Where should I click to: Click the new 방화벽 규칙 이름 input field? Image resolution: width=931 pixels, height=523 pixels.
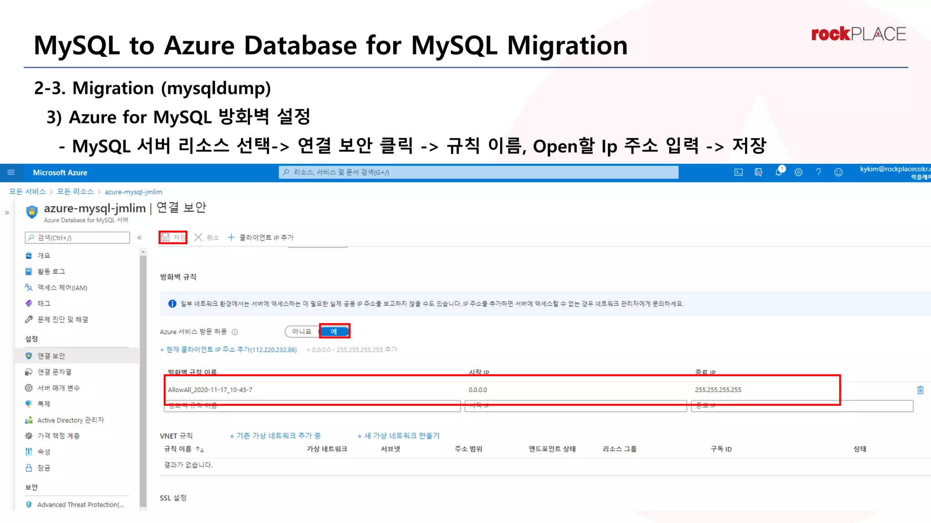312,406
